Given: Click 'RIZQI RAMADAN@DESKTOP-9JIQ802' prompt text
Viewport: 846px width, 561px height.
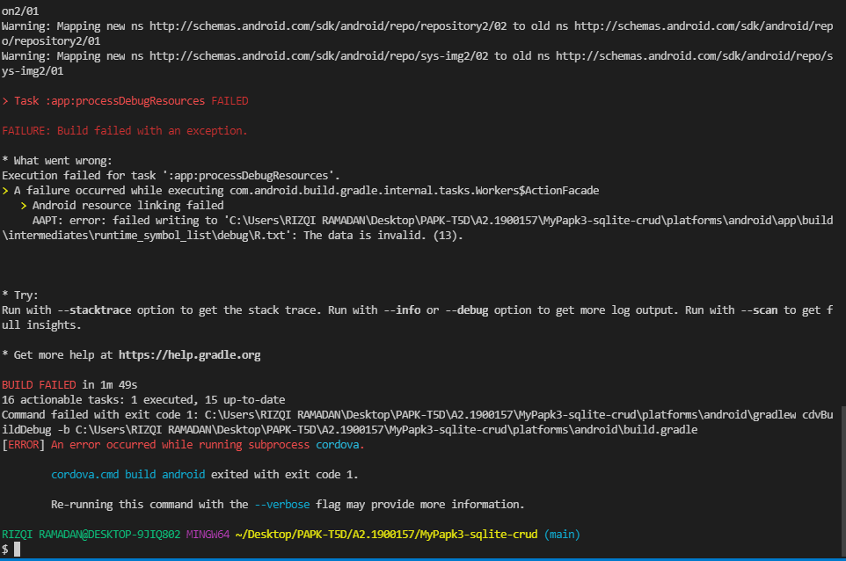Looking at the screenshot, I should tap(91, 535).
